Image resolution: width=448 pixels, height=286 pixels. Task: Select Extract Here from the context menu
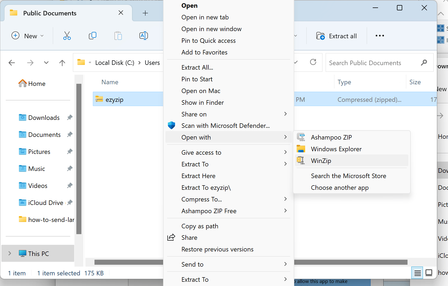click(198, 176)
